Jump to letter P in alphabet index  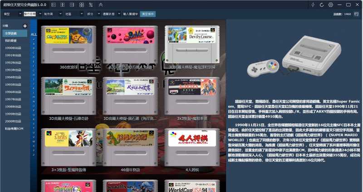(x=34, y=110)
